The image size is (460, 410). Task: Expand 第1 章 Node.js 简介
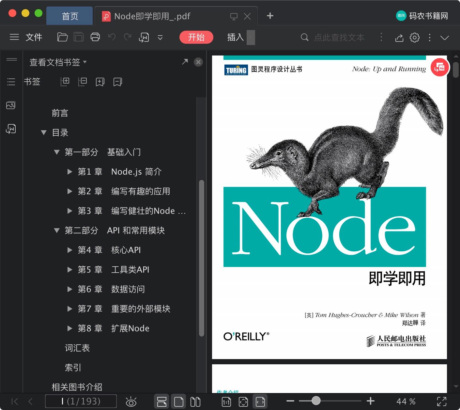point(69,172)
